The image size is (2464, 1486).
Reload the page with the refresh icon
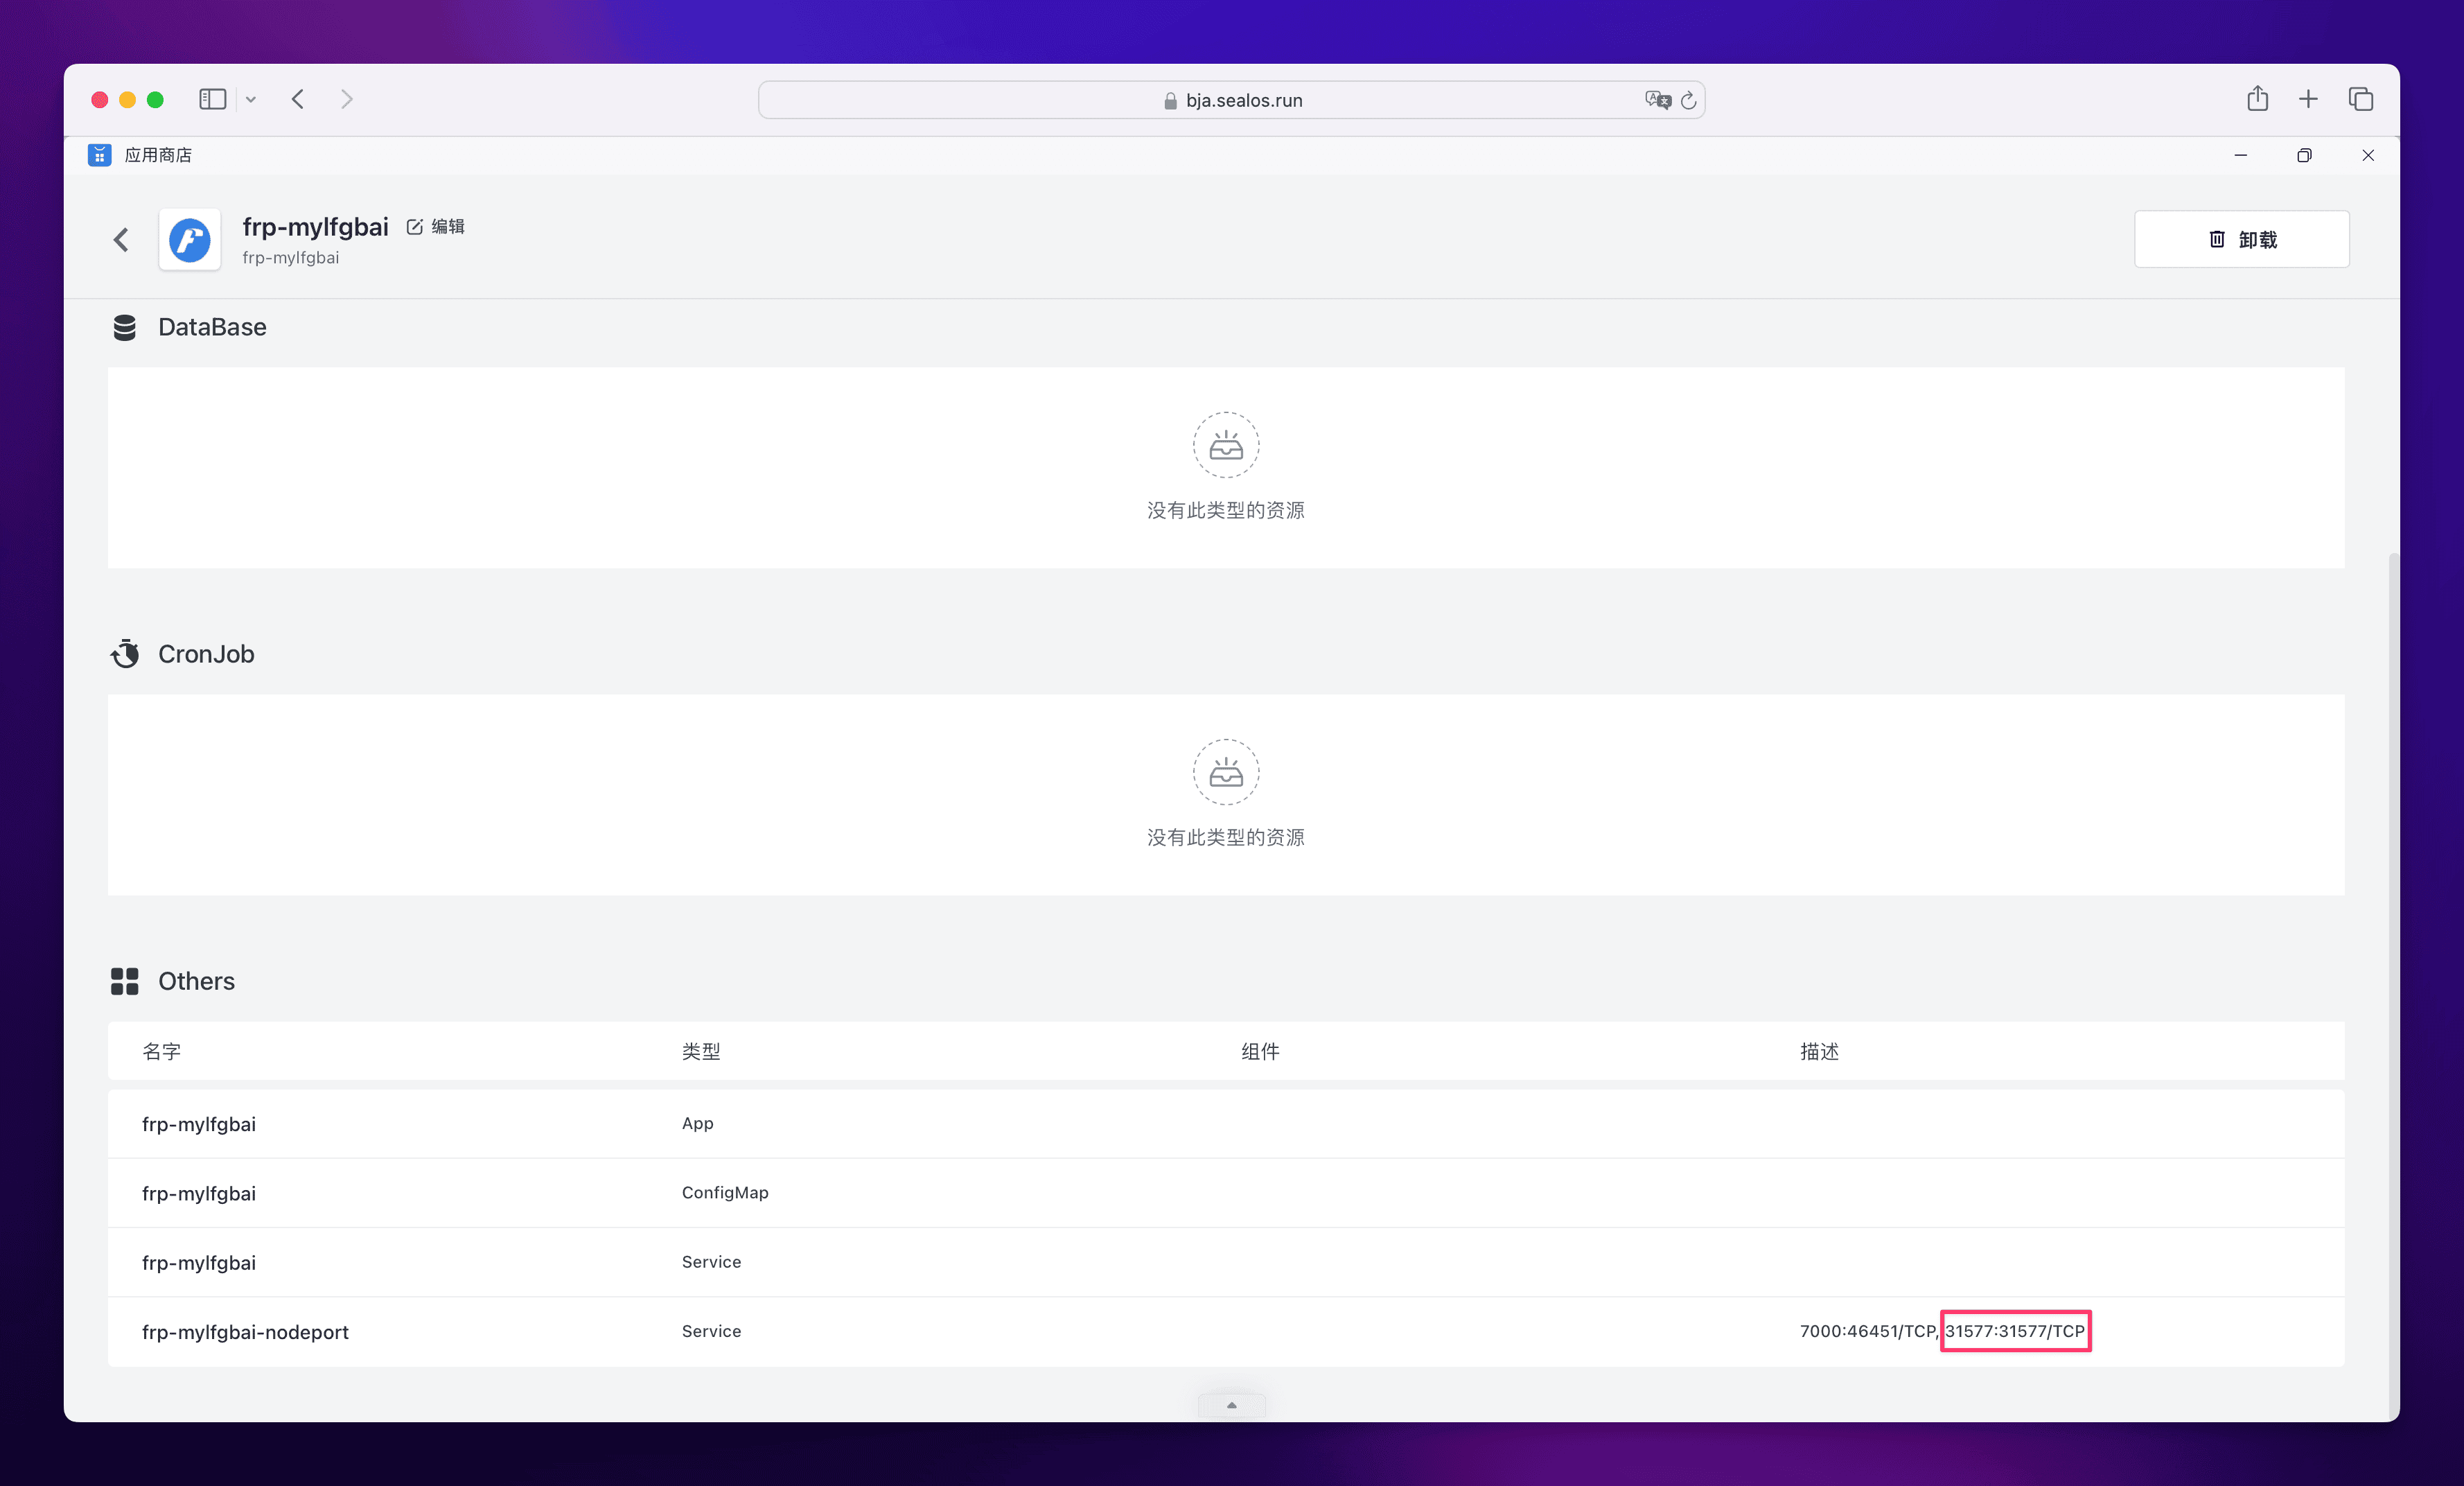[x=1689, y=100]
